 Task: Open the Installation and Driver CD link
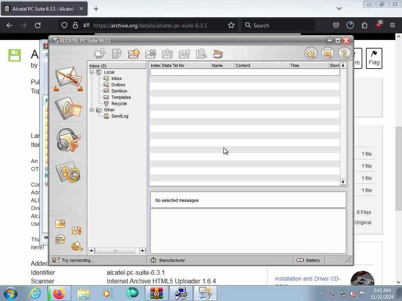[x=307, y=279]
